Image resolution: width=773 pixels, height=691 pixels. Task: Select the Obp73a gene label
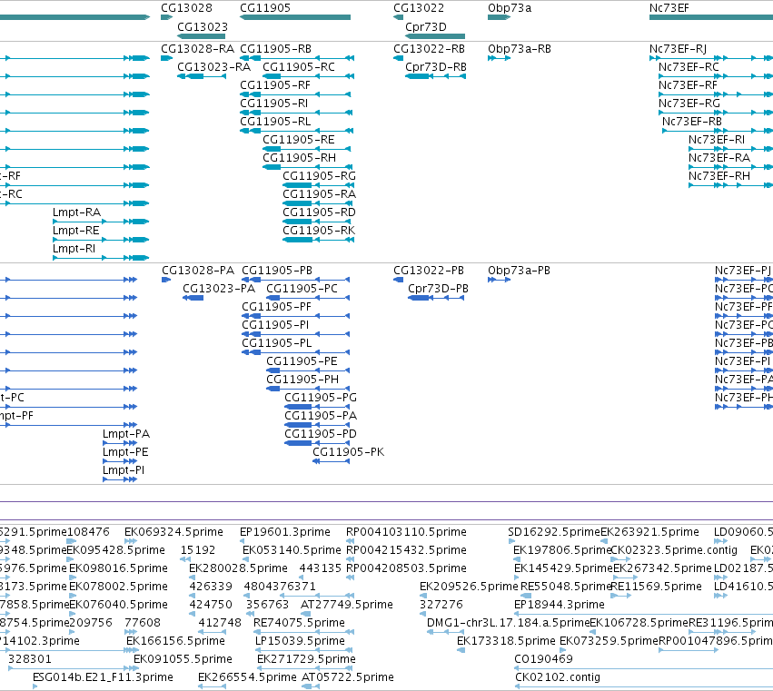click(510, 8)
